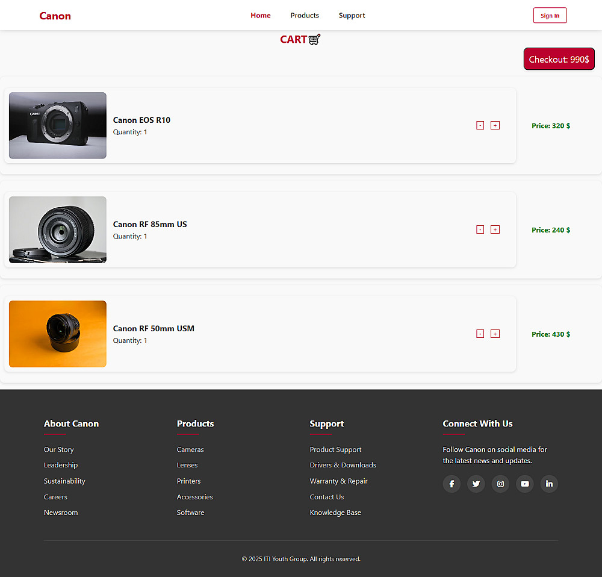The width and height of the screenshot is (602, 577).
Task: Select the Canon RF 85mm US title
Action: tap(150, 224)
